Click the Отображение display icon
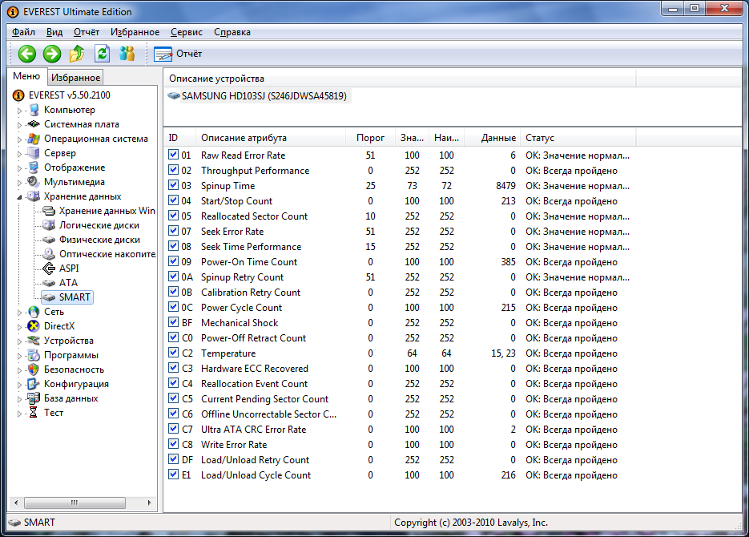The width and height of the screenshot is (749, 537). click(34, 168)
